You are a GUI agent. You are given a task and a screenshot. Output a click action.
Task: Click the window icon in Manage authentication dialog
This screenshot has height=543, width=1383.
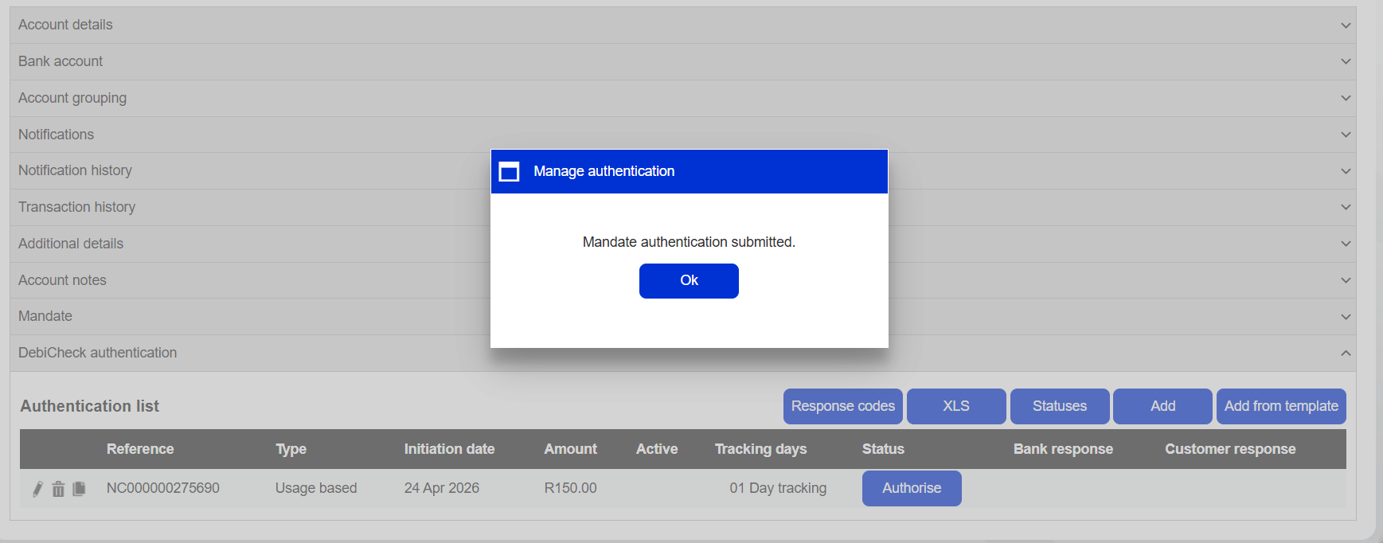point(509,171)
